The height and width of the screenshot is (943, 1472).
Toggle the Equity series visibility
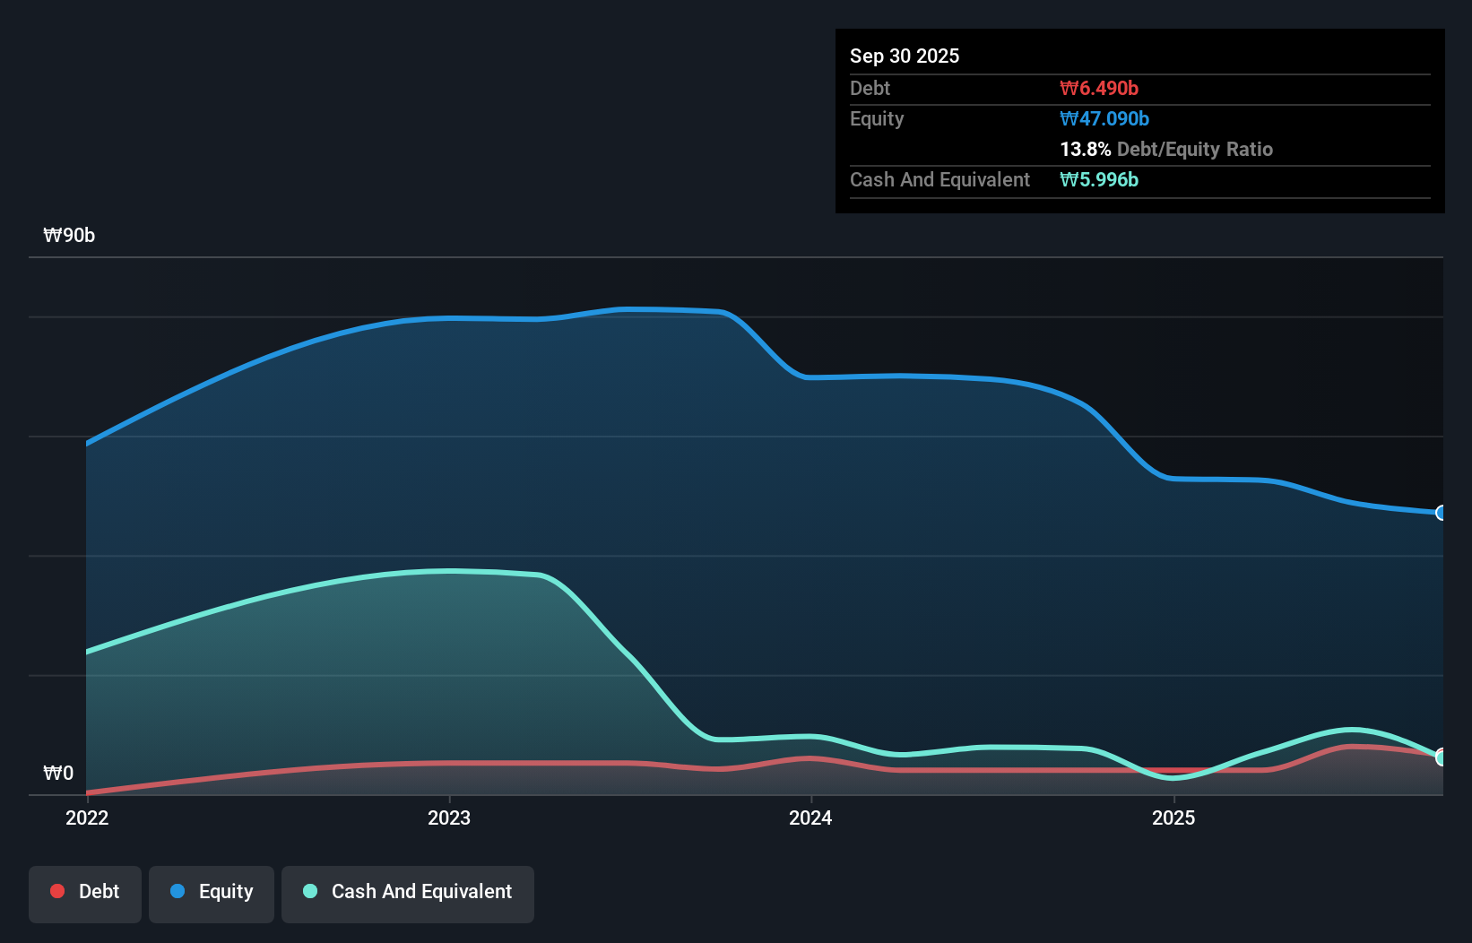pos(211,892)
